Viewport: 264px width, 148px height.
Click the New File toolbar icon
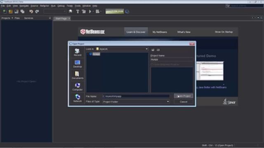point(5,12)
